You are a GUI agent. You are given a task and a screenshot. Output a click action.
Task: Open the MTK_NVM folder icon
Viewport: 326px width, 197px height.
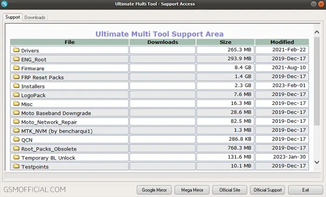pos(16,130)
